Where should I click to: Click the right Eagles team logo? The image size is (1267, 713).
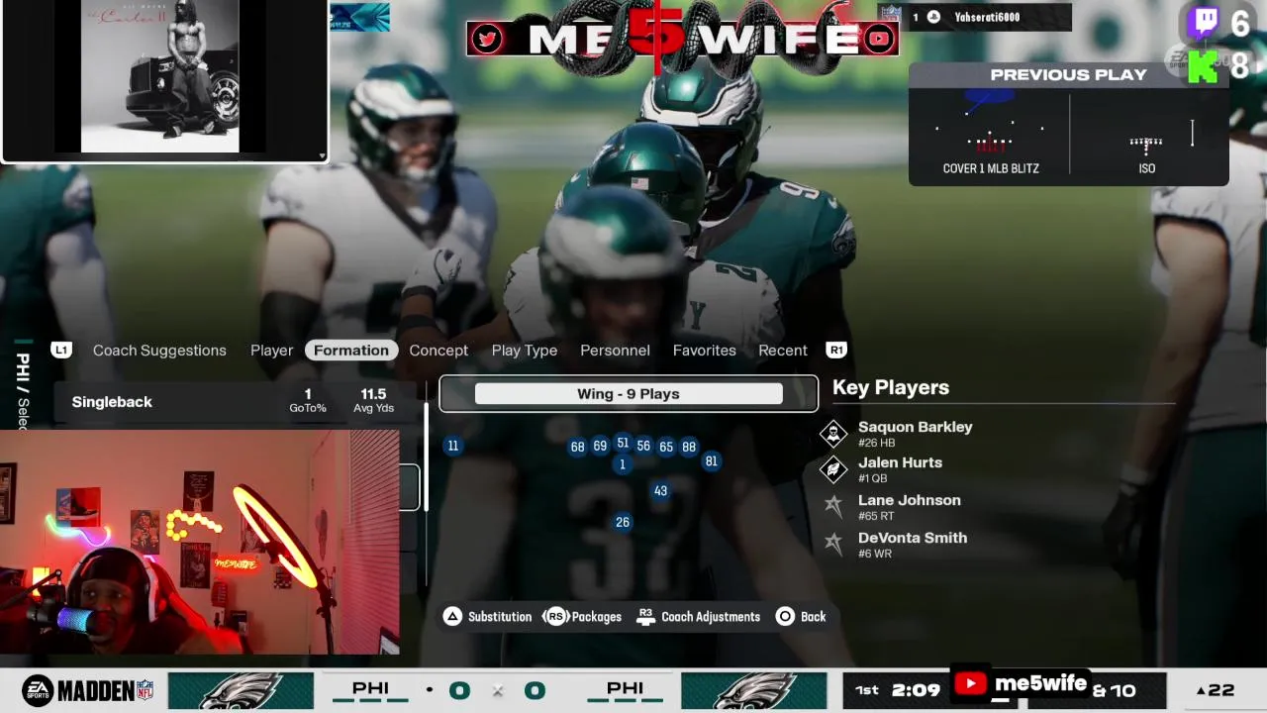(x=754, y=691)
